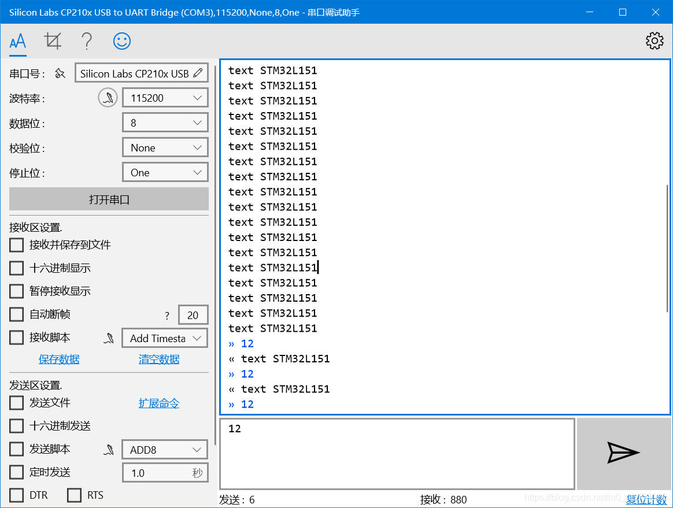Enable 发送文件 checkbox
Screen dimensions: 673x508
pyautogui.click(x=16, y=403)
